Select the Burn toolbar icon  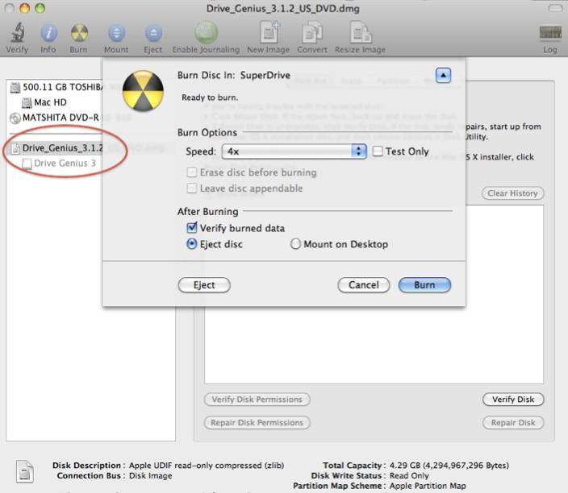point(79,33)
